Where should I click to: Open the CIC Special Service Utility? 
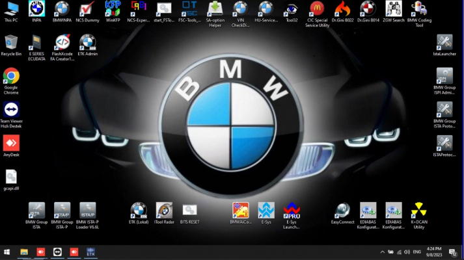317,9
